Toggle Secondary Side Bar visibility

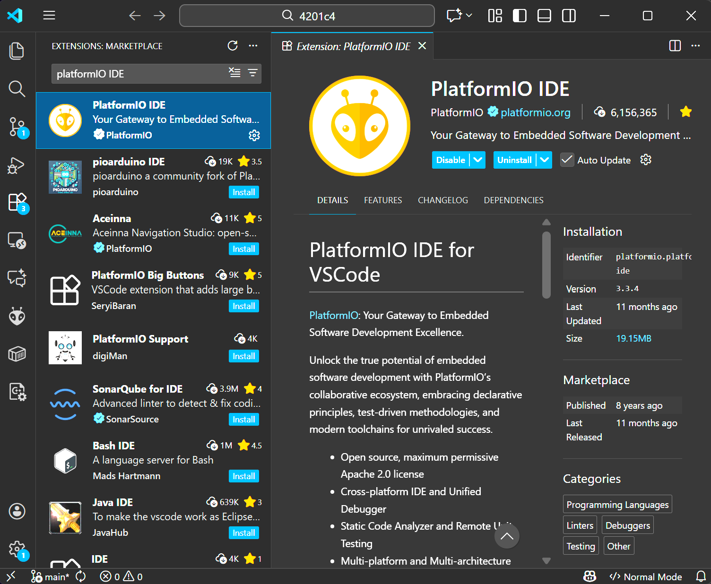569,16
